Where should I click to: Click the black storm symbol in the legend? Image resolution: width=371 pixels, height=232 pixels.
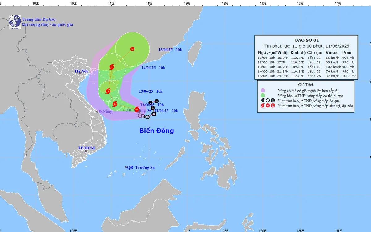263,100
